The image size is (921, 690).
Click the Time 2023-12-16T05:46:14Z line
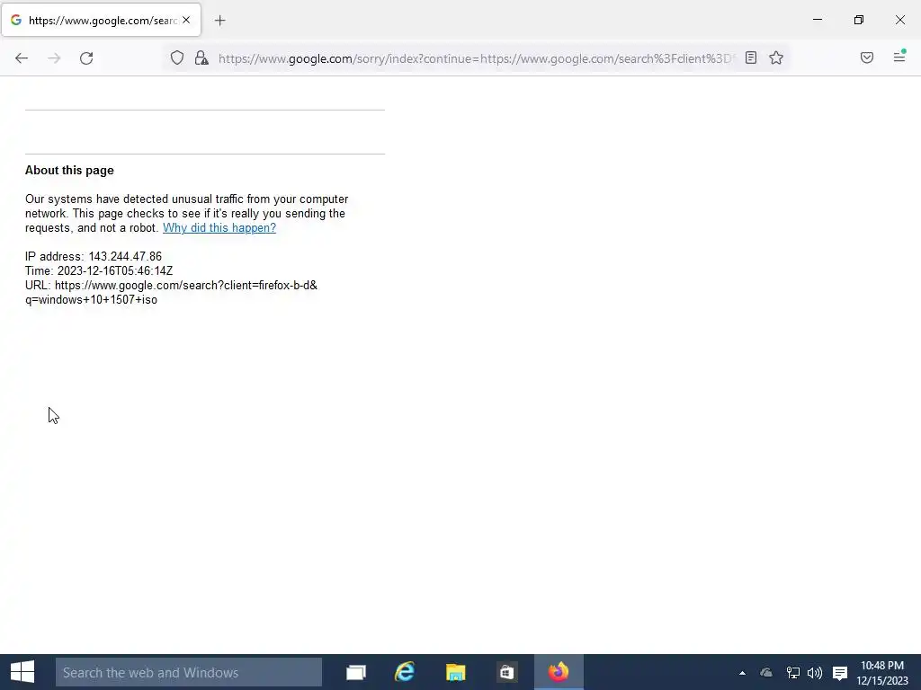click(x=99, y=270)
